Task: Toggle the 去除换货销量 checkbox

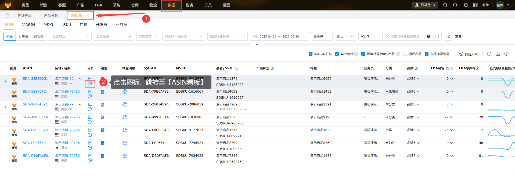Action: click(427, 54)
